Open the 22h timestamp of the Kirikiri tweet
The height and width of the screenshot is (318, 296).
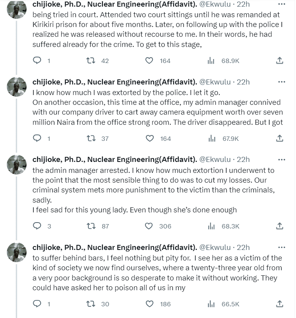243,4
